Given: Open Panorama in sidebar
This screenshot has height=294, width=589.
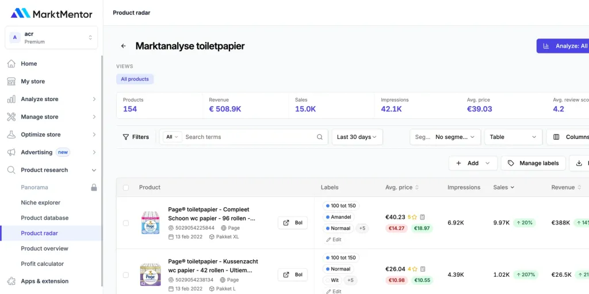Looking at the screenshot, I should [x=35, y=187].
